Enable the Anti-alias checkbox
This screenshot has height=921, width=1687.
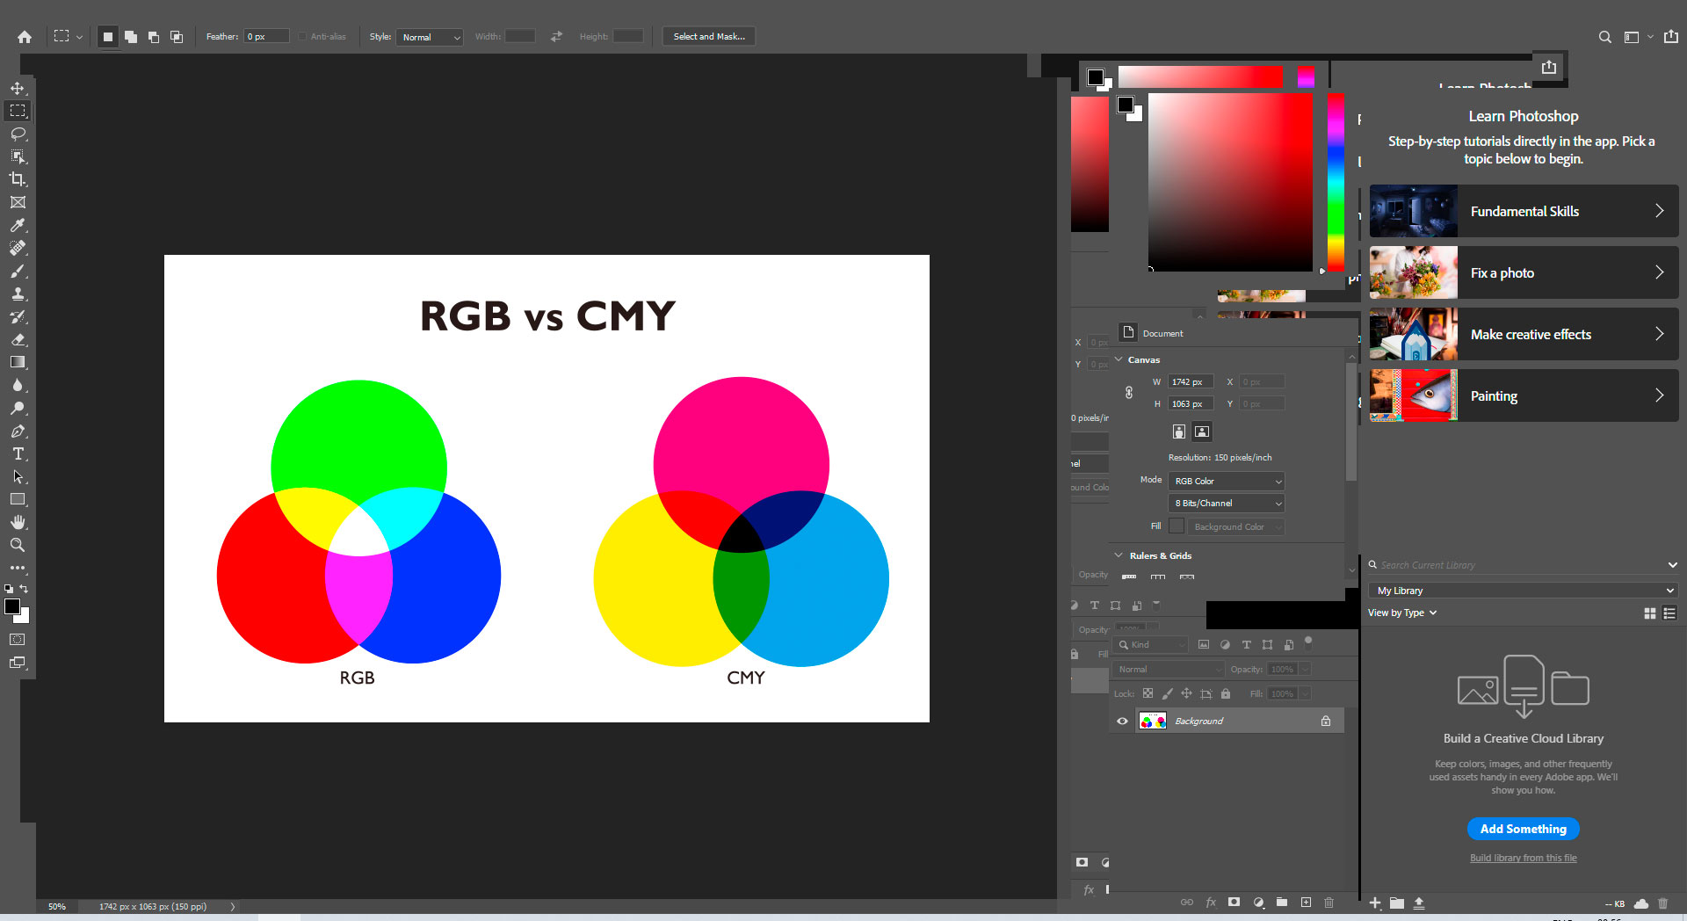click(x=301, y=36)
